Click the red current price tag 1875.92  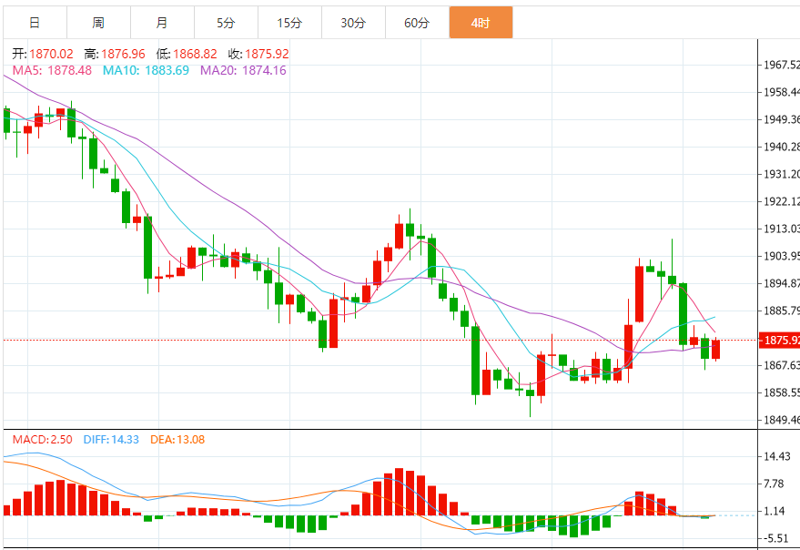(x=781, y=341)
